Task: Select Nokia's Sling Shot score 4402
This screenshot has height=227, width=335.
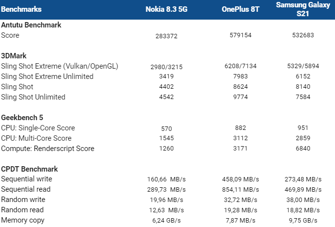Action: point(166,87)
